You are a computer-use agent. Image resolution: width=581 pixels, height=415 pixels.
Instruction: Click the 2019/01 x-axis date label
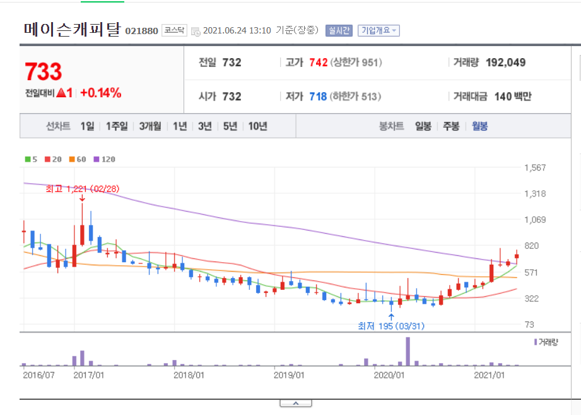289,375
